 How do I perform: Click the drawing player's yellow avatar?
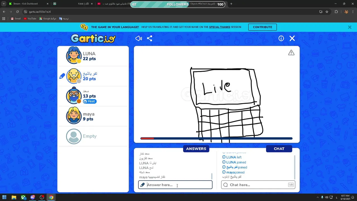click(74, 76)
